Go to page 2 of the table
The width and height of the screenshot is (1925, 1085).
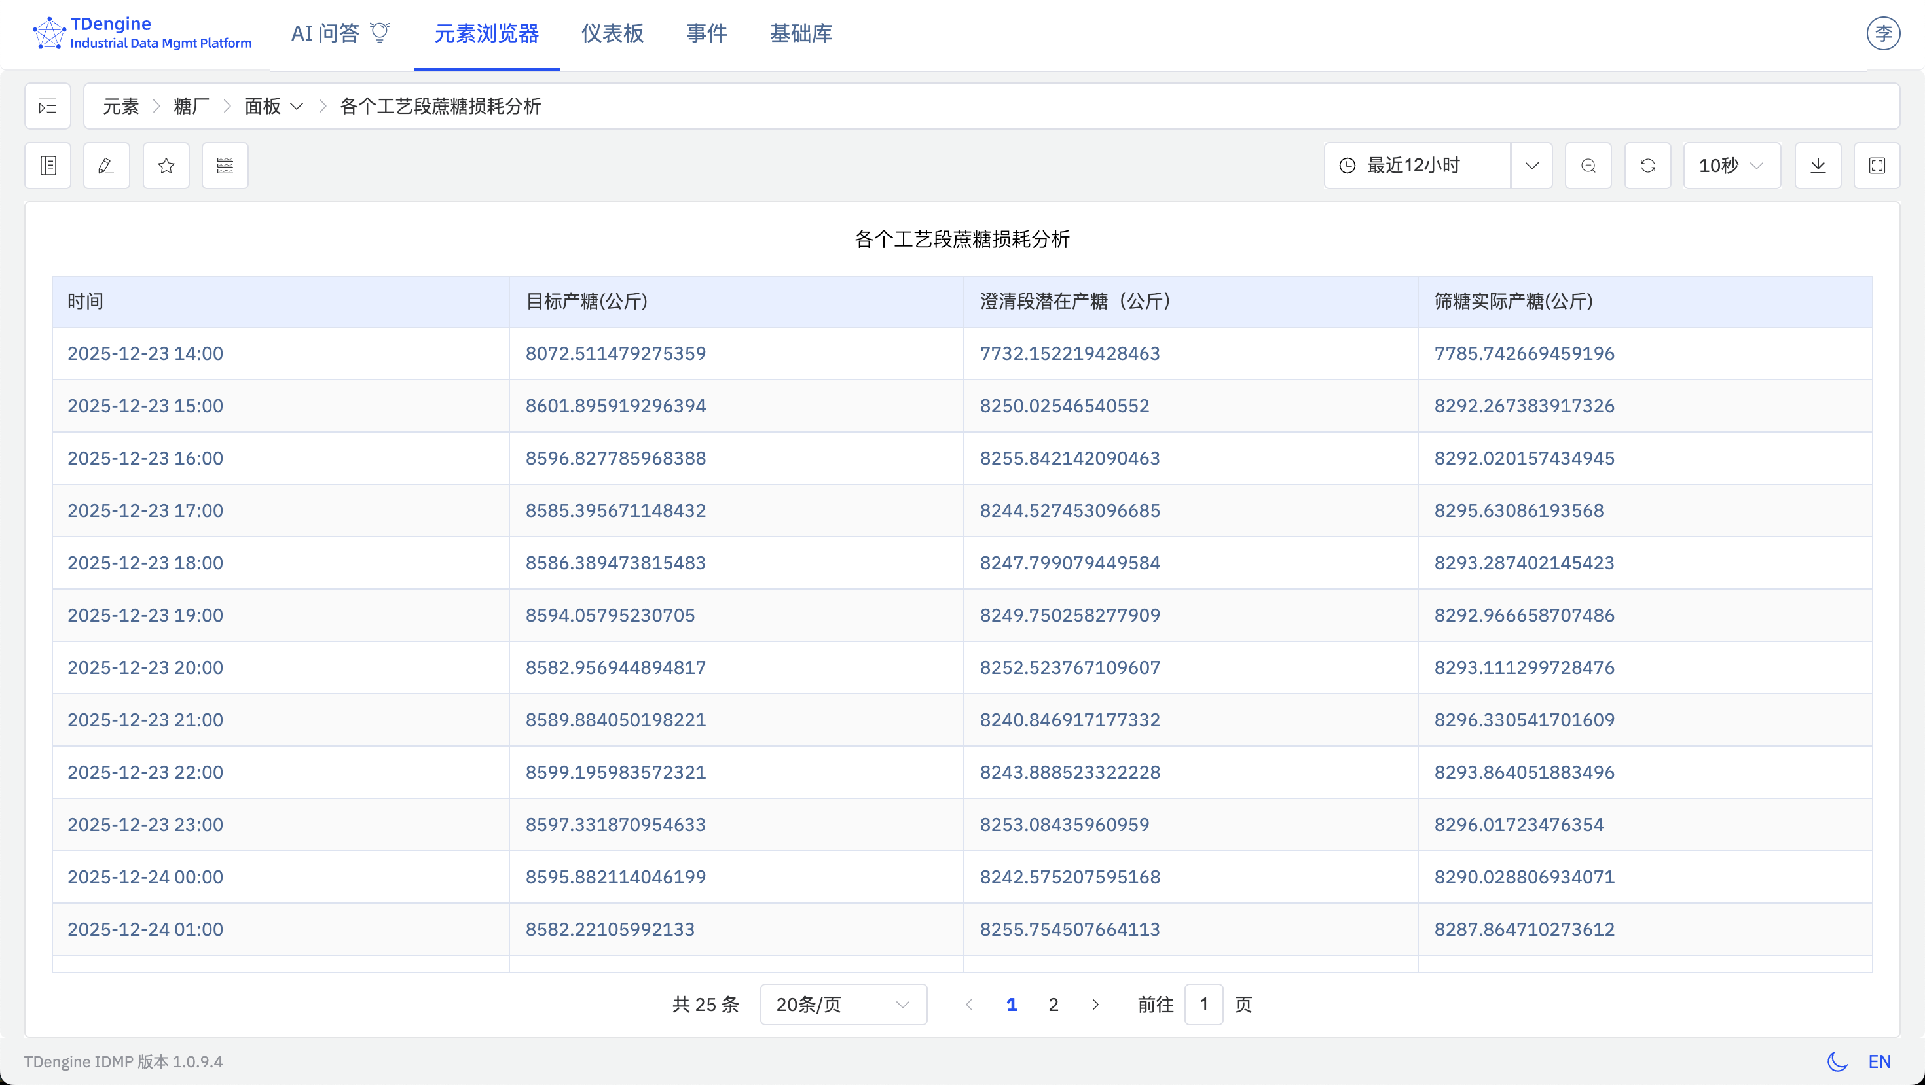[x=1053, y=1005]
